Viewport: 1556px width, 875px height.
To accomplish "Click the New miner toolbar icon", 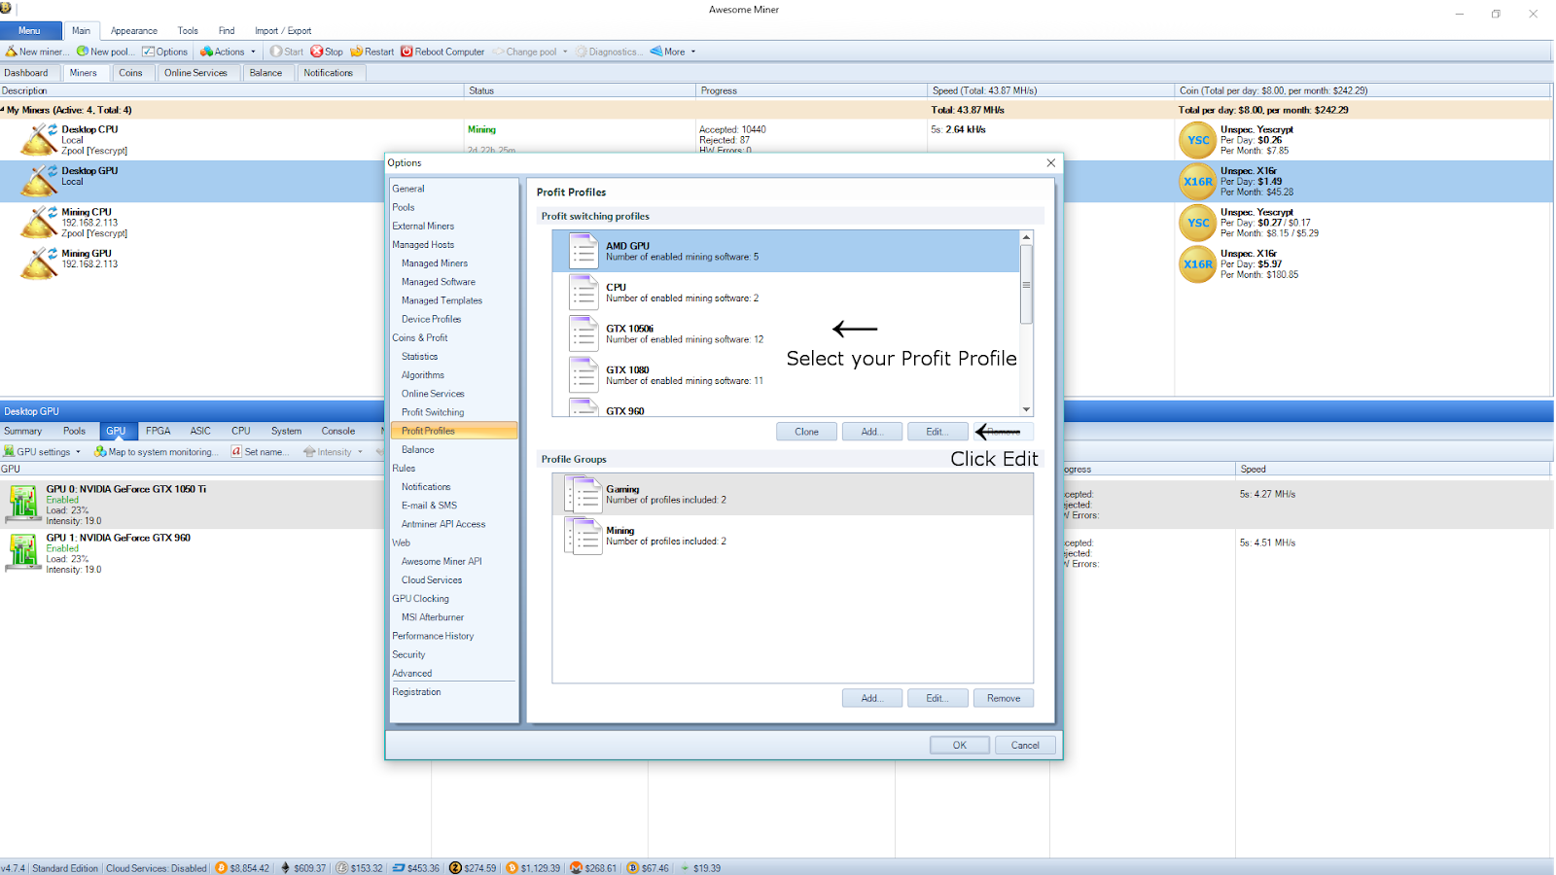I will click(12, 52).
